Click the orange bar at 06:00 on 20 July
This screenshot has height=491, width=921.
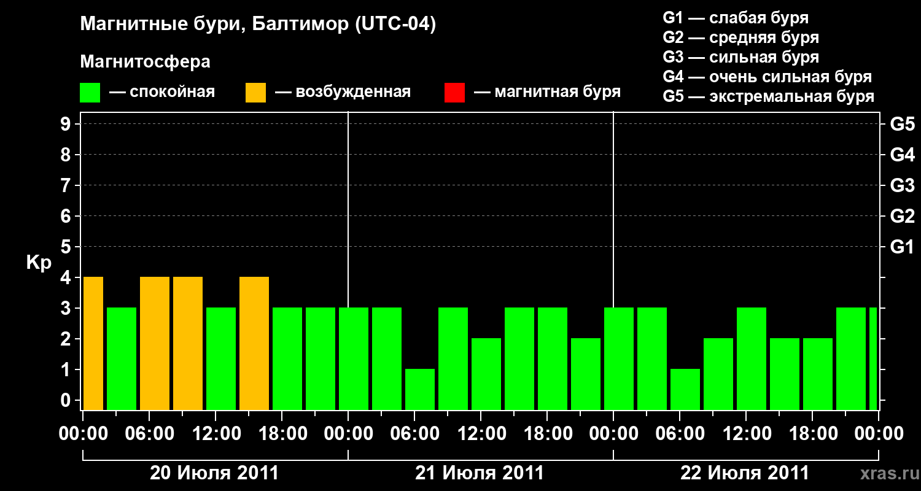(x=155, y=343)
